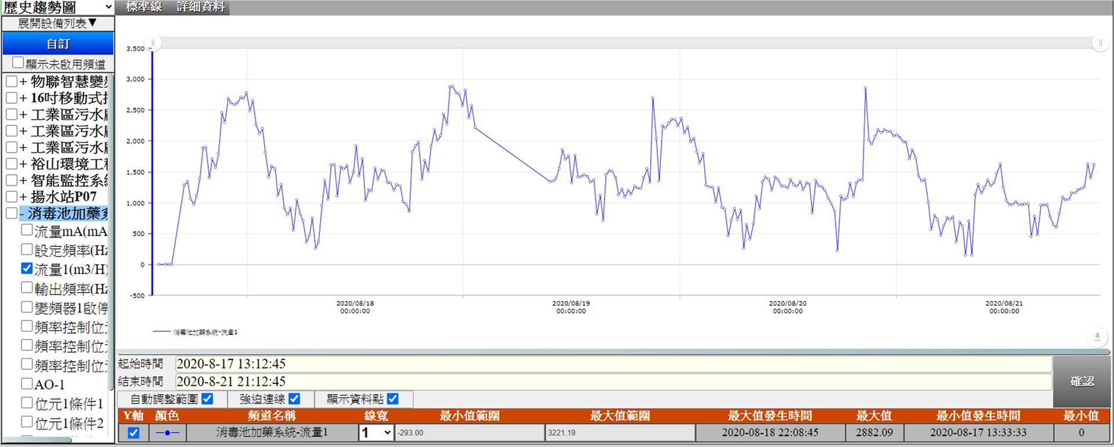This screenshot has width=1114, height=447.
Task: Check the 位元1條件1 checkbox
Action: pos(27,402)
